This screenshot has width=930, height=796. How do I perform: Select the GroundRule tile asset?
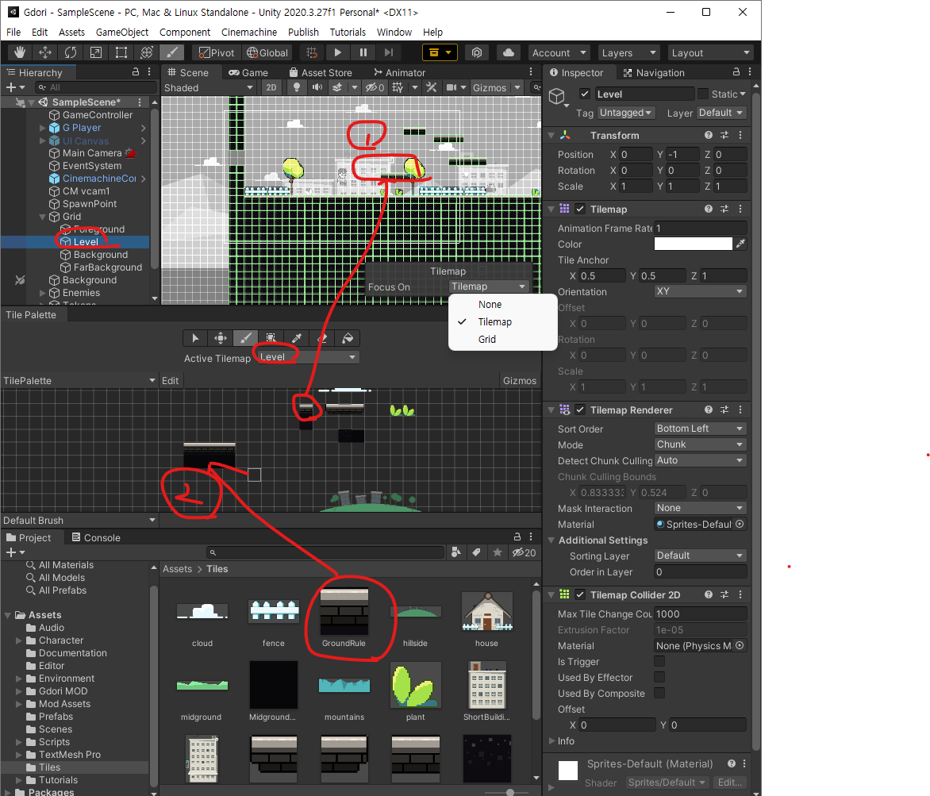tap(344, 618)
